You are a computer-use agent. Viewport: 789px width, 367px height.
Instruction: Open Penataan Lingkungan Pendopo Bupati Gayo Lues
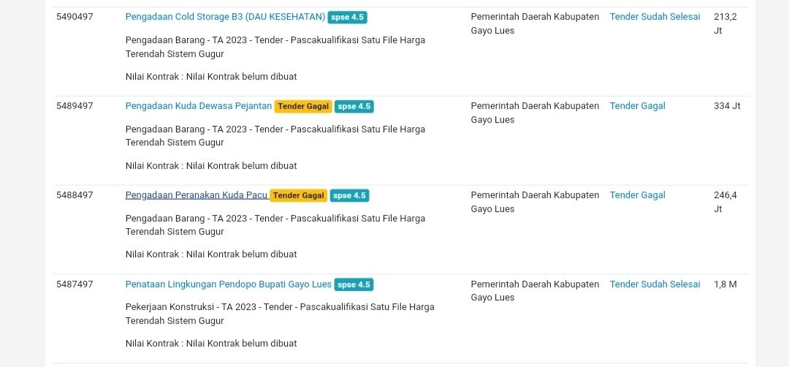point(229,284)
